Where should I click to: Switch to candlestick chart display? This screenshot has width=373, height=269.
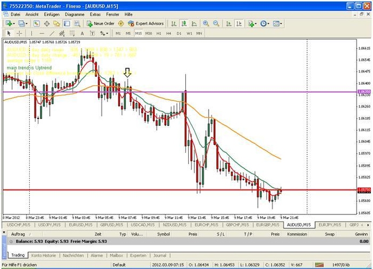184,24
